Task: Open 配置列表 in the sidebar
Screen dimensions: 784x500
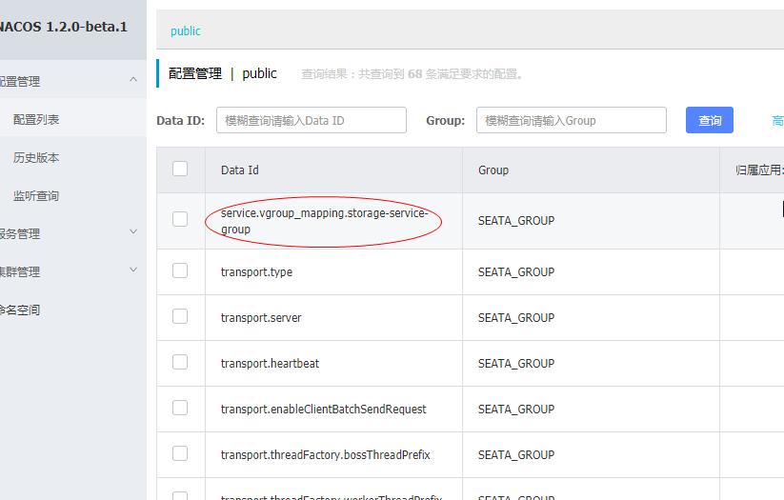Action: (36, 119)
